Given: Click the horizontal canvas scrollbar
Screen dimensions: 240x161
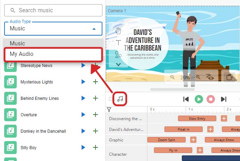Looking at the screenshot, I should [x=172, y=89].
